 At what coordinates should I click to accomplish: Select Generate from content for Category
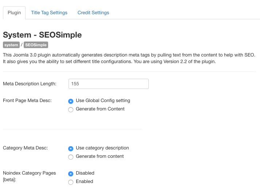point(71,157)
